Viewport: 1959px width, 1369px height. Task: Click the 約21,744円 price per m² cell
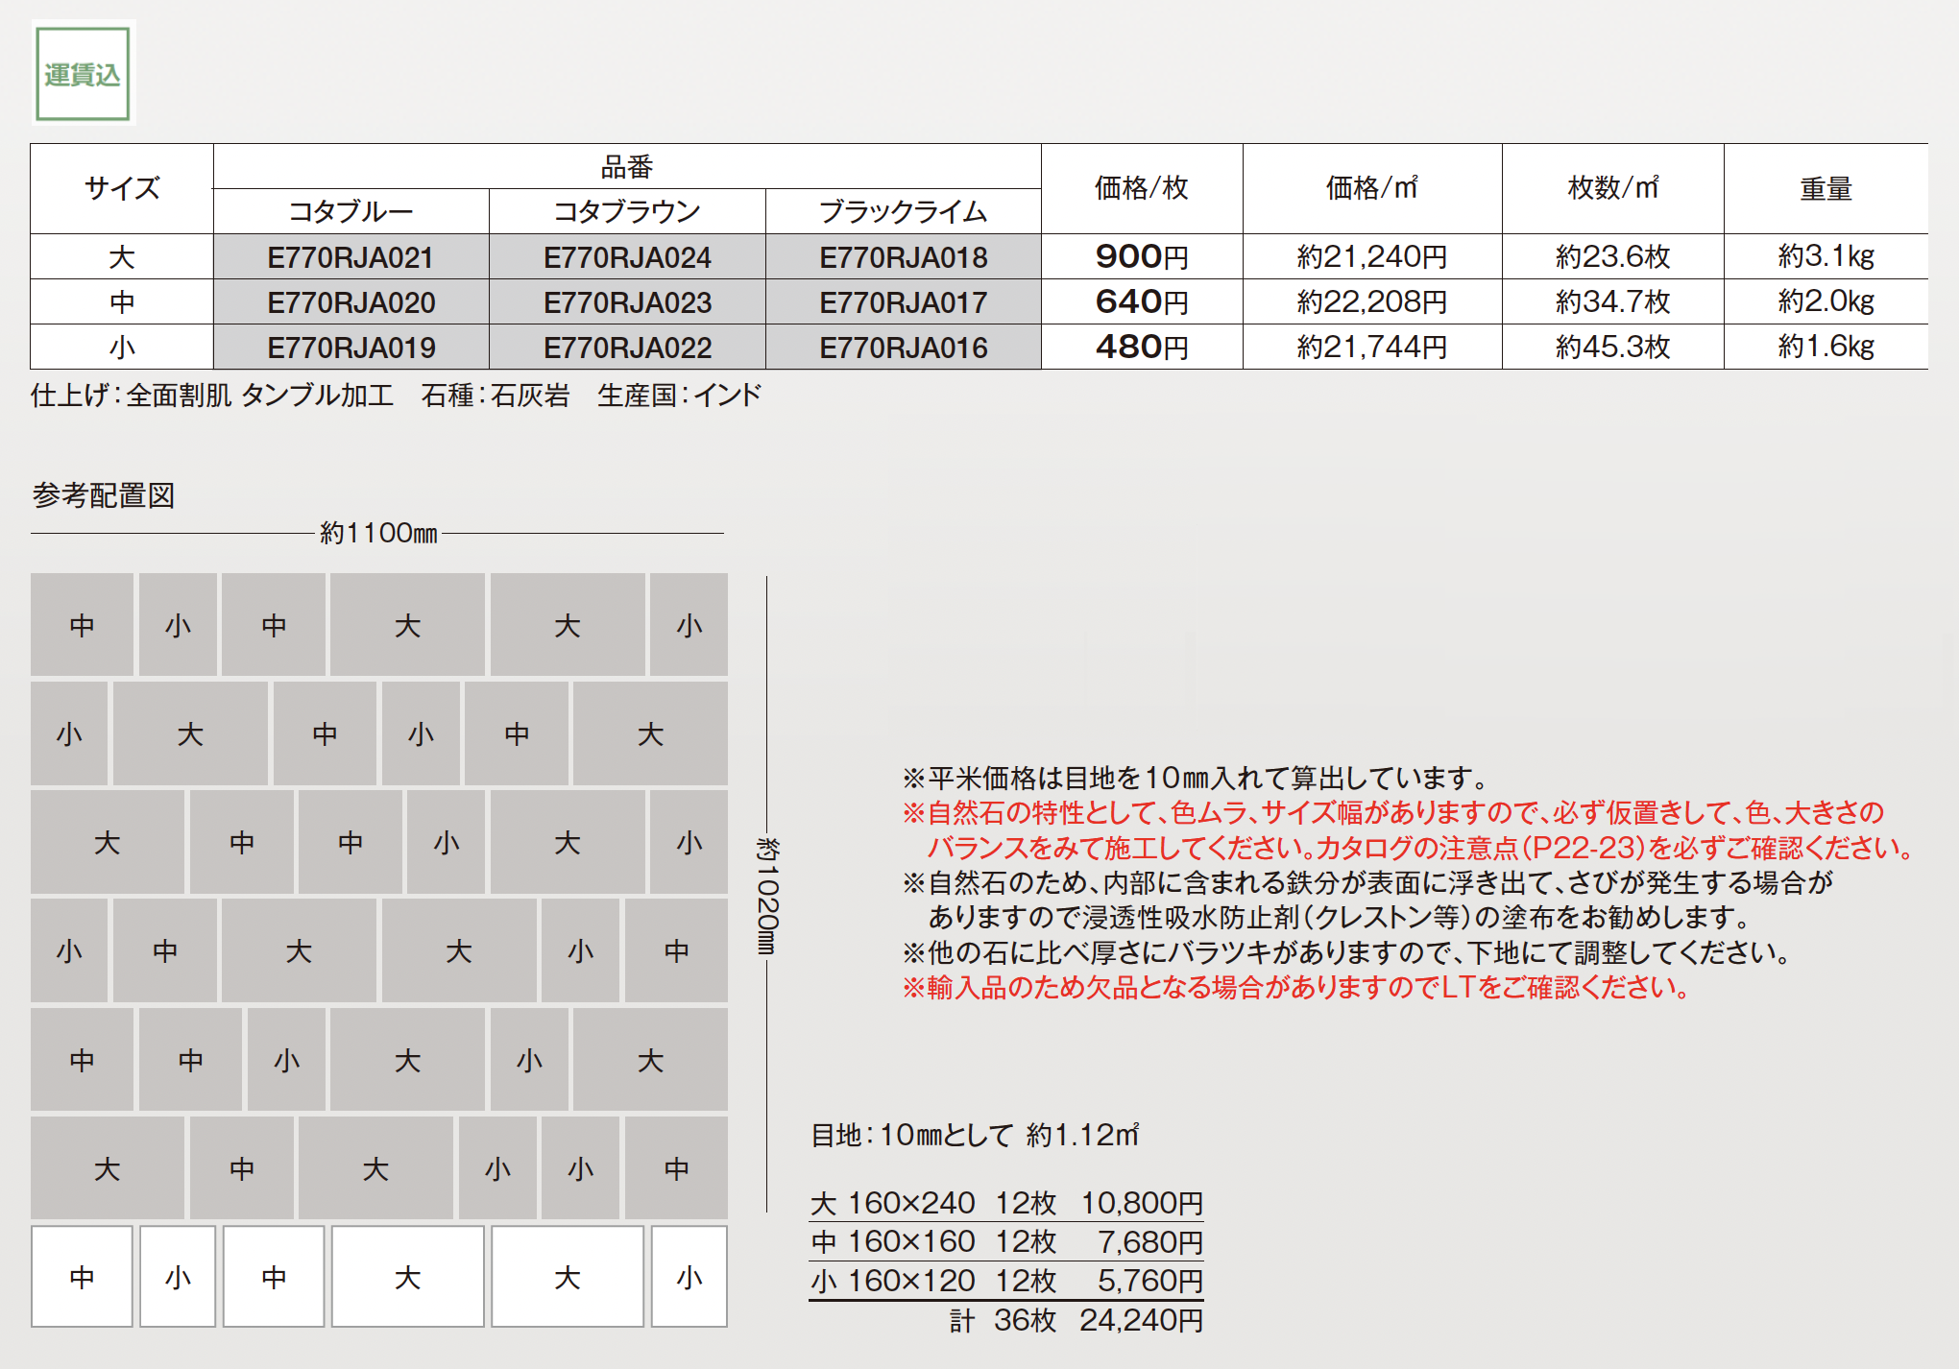(1371, 347)
